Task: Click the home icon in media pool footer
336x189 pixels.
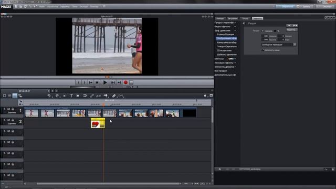Action: tap(219, 169)
